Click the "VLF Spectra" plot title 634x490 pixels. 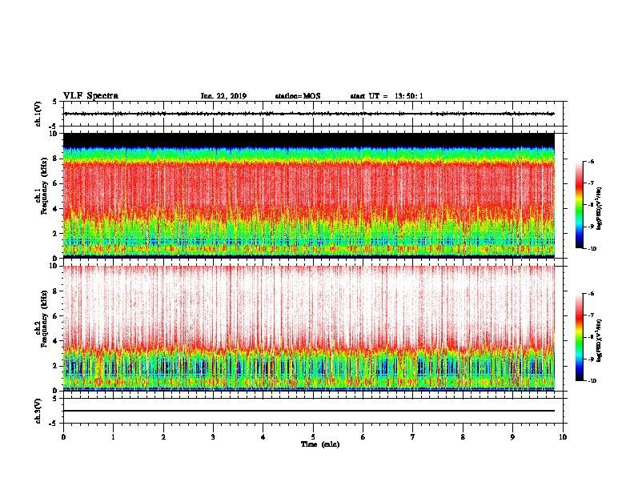pyautogui.click(x=90, y=96)
